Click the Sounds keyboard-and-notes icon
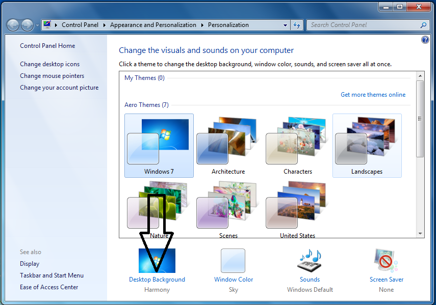The image size is (436, 305). 310,261
